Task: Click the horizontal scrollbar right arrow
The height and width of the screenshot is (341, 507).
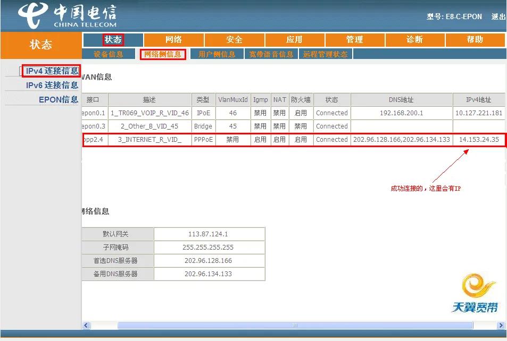Action: [501, 325]
